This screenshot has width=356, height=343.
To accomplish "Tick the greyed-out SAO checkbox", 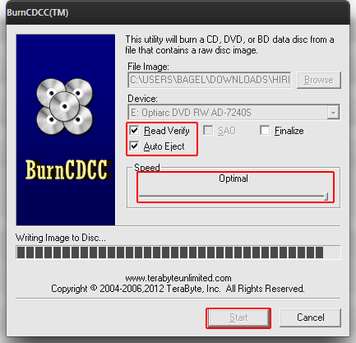I will pyautogui.click(x=208, y=130).
